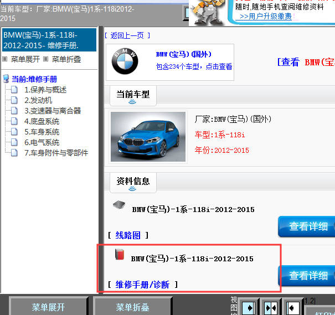Click the bottom 菜单折叠 button
335x315 pixels.
click(133, 307)
